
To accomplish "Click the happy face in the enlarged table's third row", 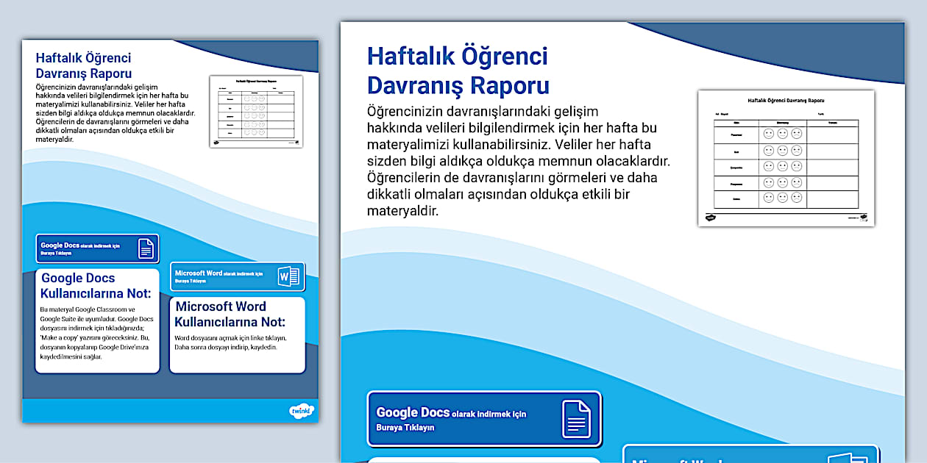I will [769, 167].
